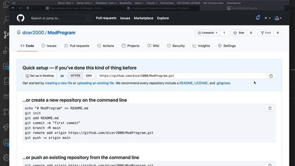Screen dimensions: 295x166
Task: Expand the plus create-new menu
Action: (x=267, y=18)
